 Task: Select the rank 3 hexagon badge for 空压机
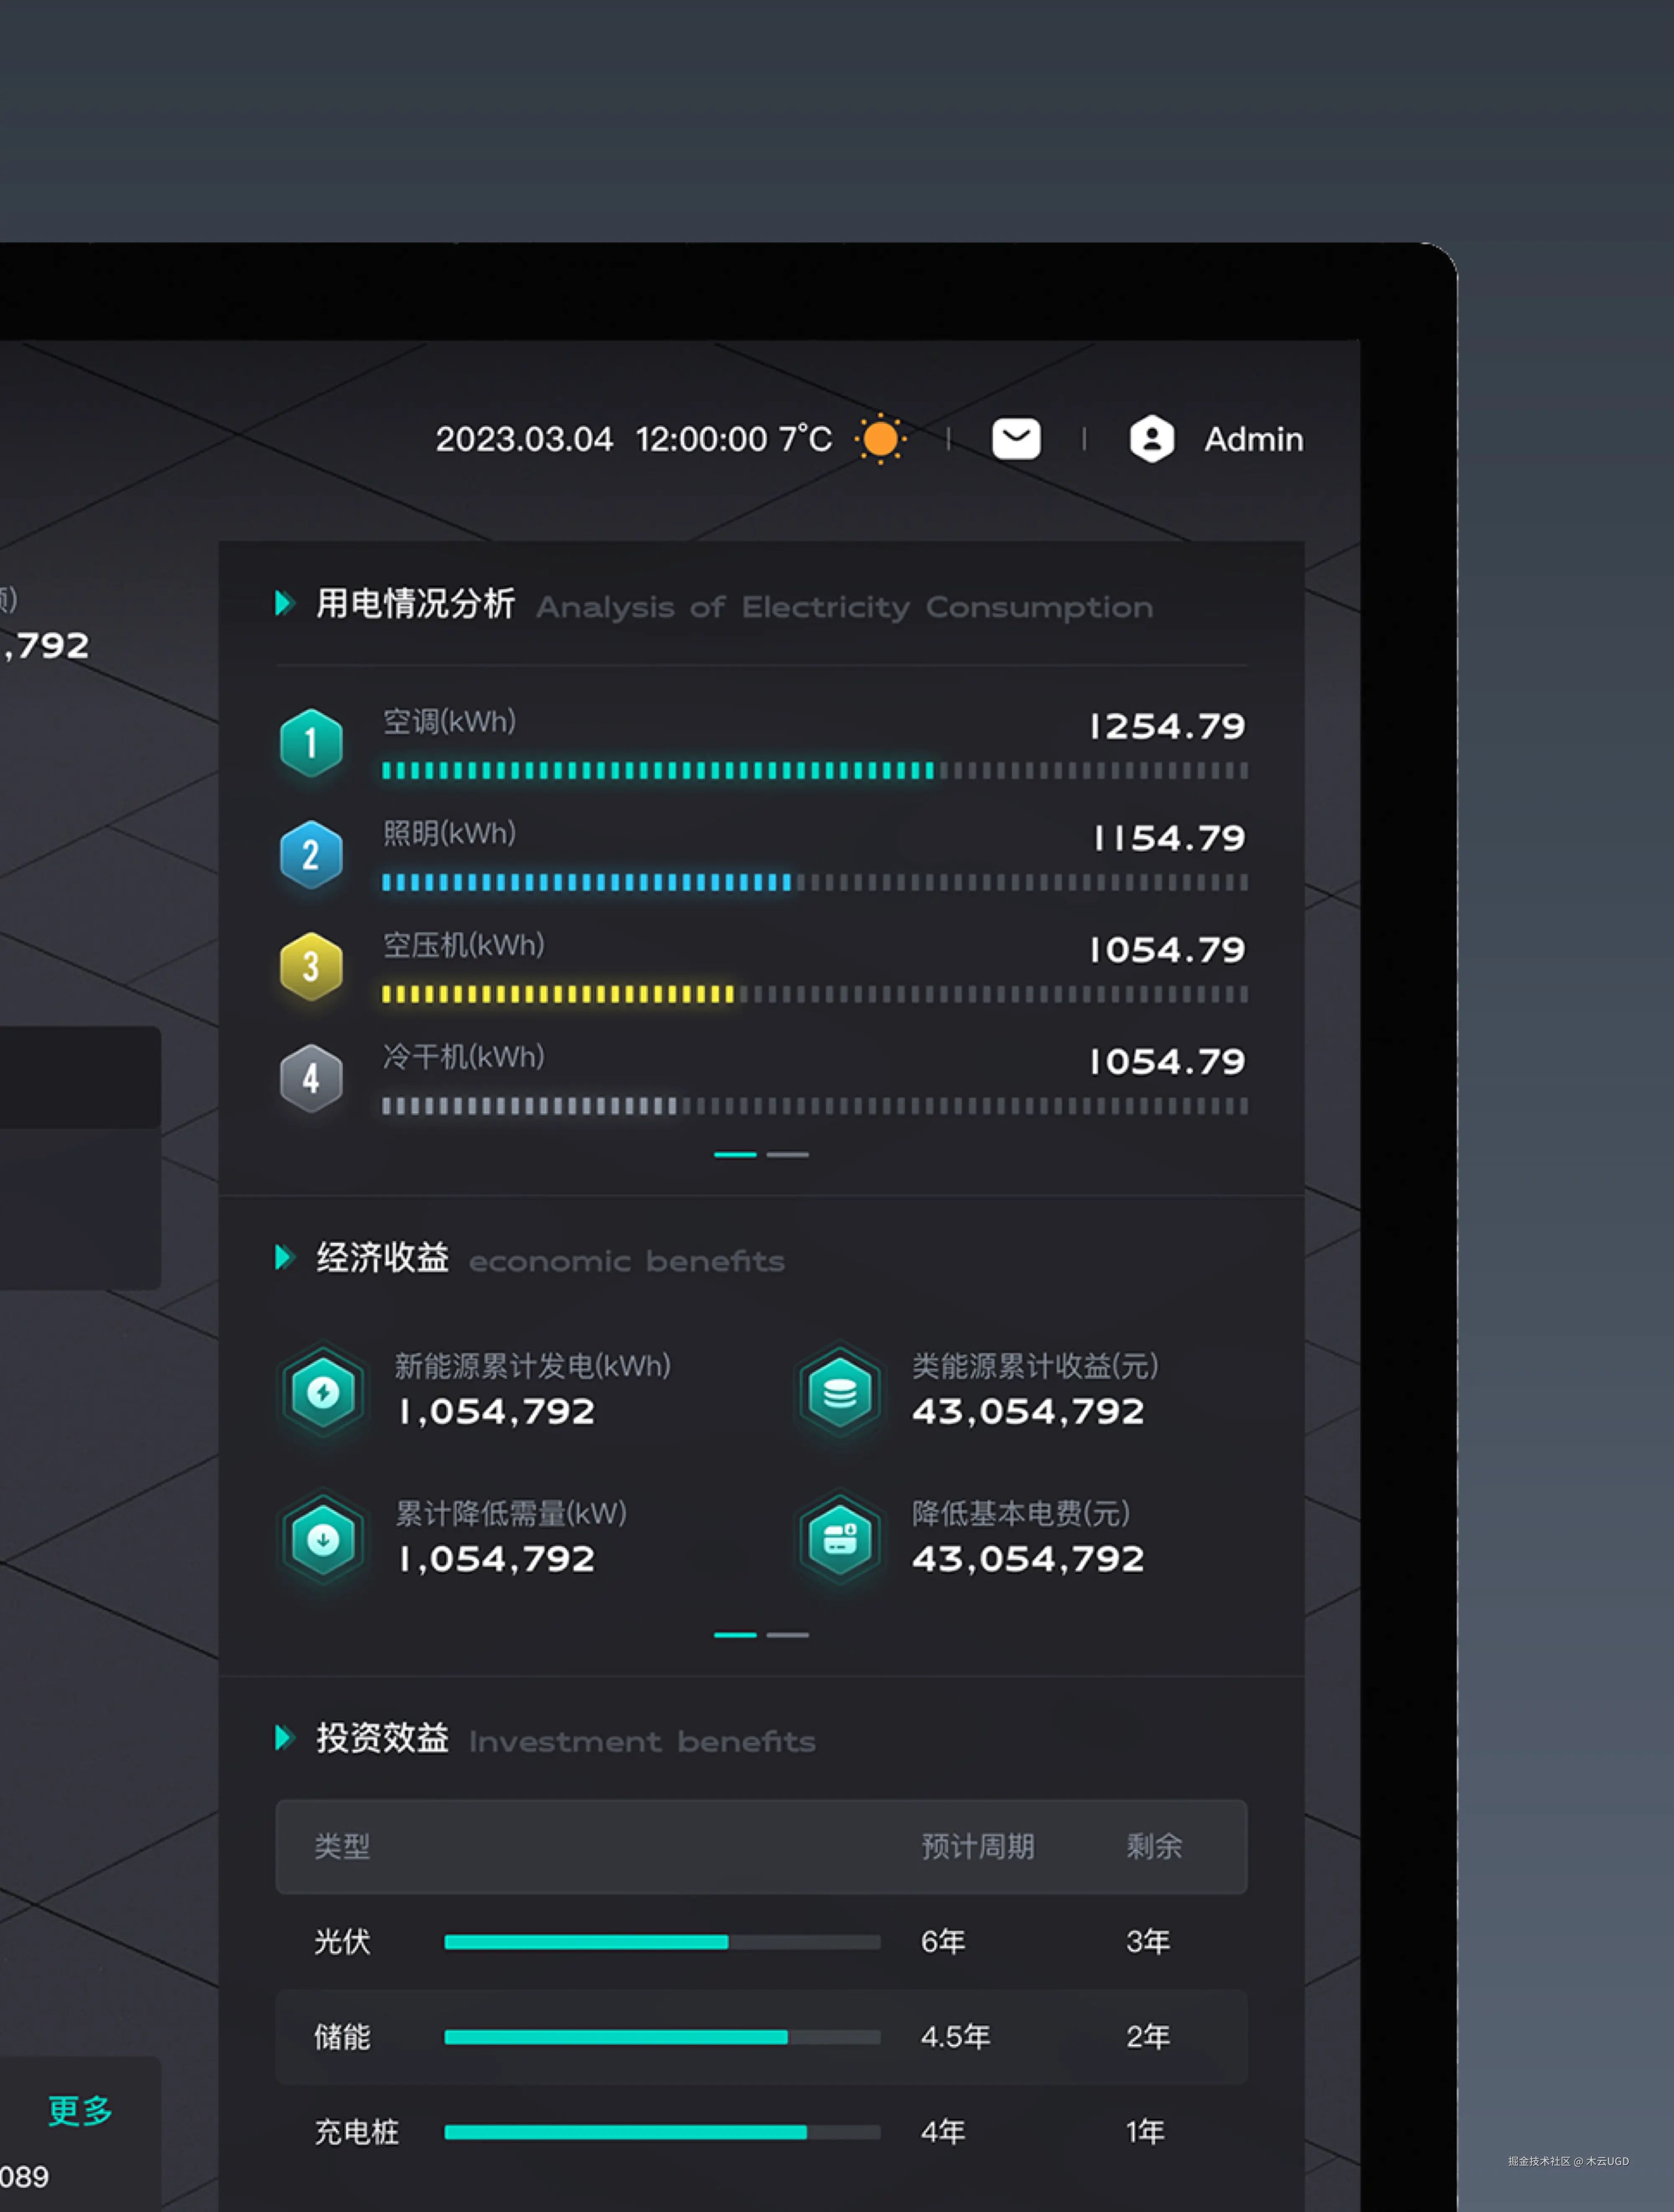[x=311, y=967]
